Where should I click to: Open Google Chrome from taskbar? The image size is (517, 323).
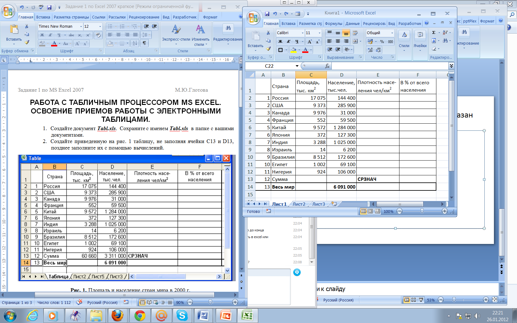tap(140, 316)
